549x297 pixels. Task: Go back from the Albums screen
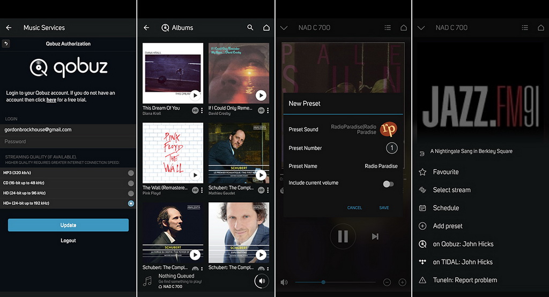146,28
